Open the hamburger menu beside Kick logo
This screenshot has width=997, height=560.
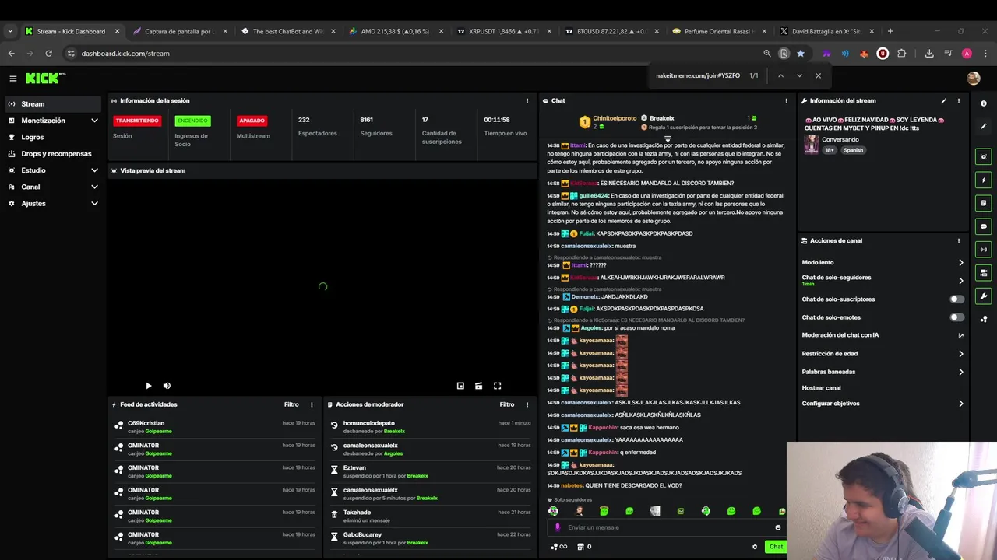tap(12, 79)
